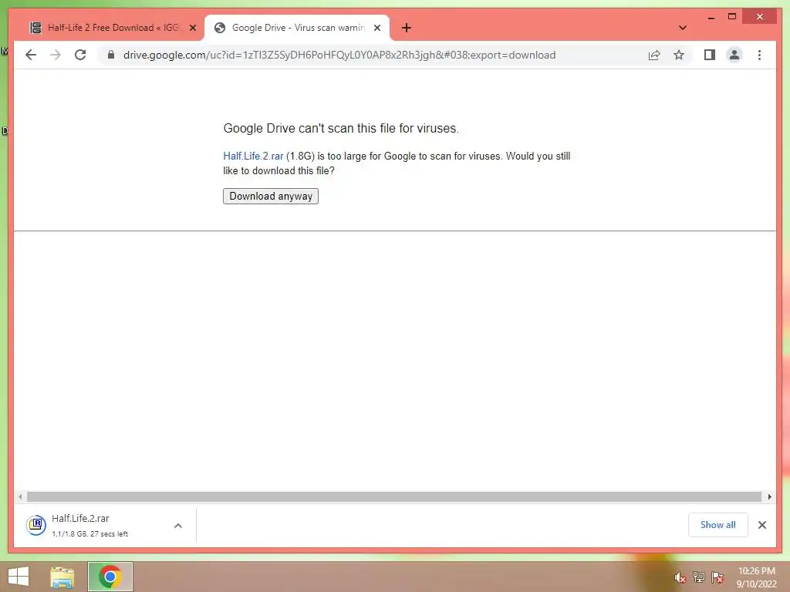The height and width of the screenshot is (592, 790).
Task: Minimize the Chrome window
Action: coord(711,17)
